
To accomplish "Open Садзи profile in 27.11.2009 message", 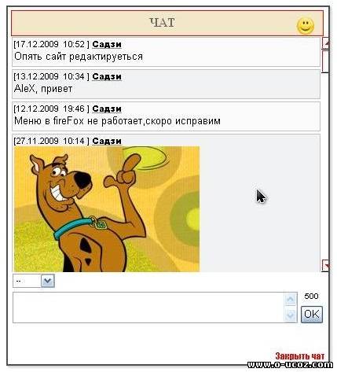I will 107,141.
